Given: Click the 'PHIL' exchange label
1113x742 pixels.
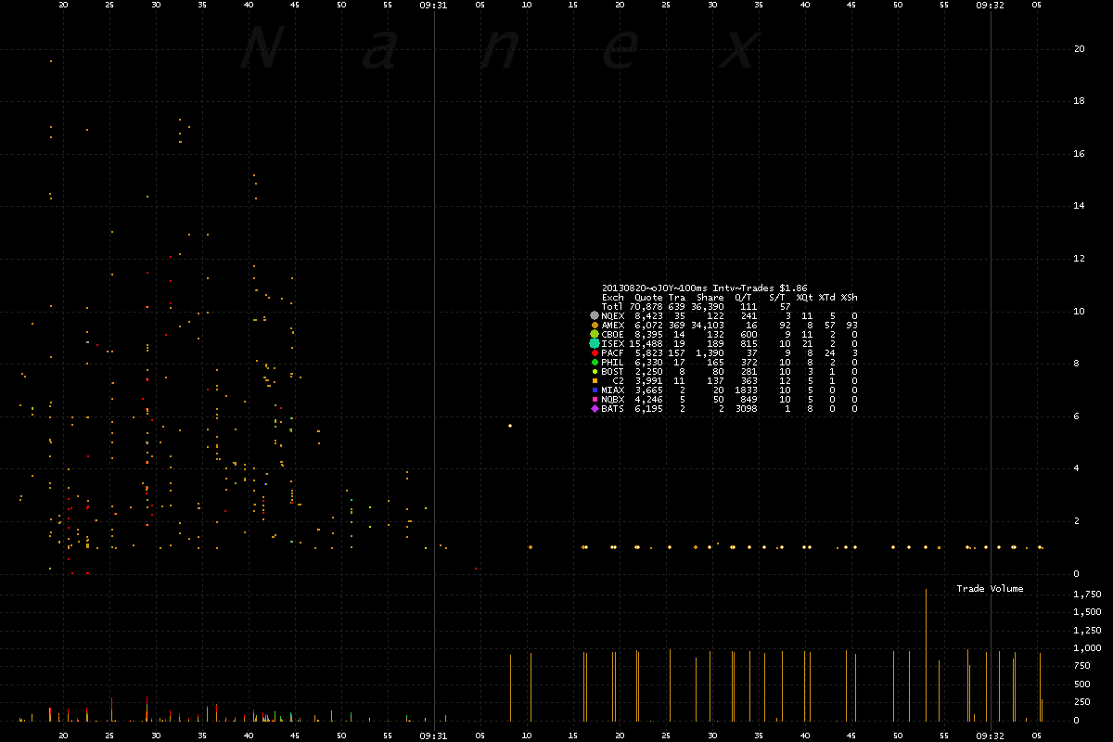Looking at the screenshot, I should pos(612,363).
